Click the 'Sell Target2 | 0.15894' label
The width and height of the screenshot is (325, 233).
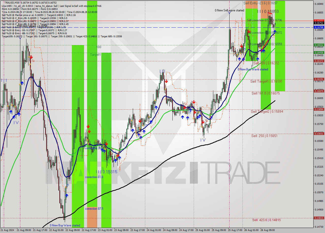[267, 111]
